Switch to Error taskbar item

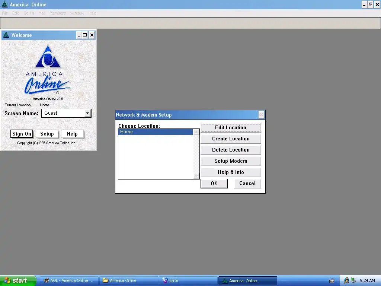(x=188, y=280)
